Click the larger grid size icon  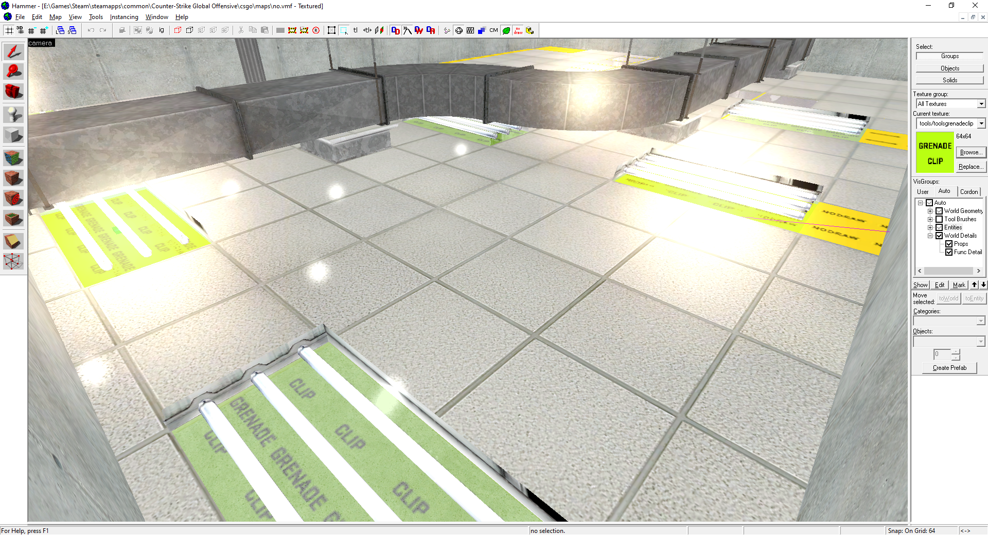(44, 30)
